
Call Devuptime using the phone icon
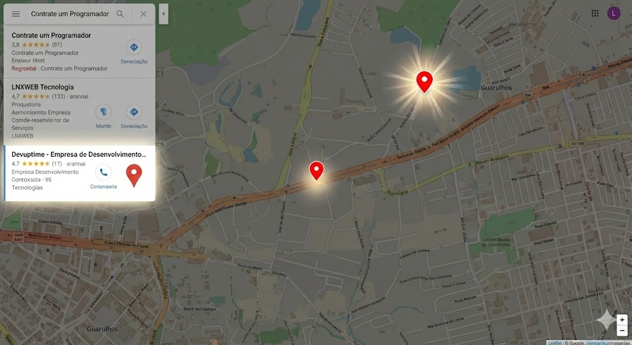104,173
